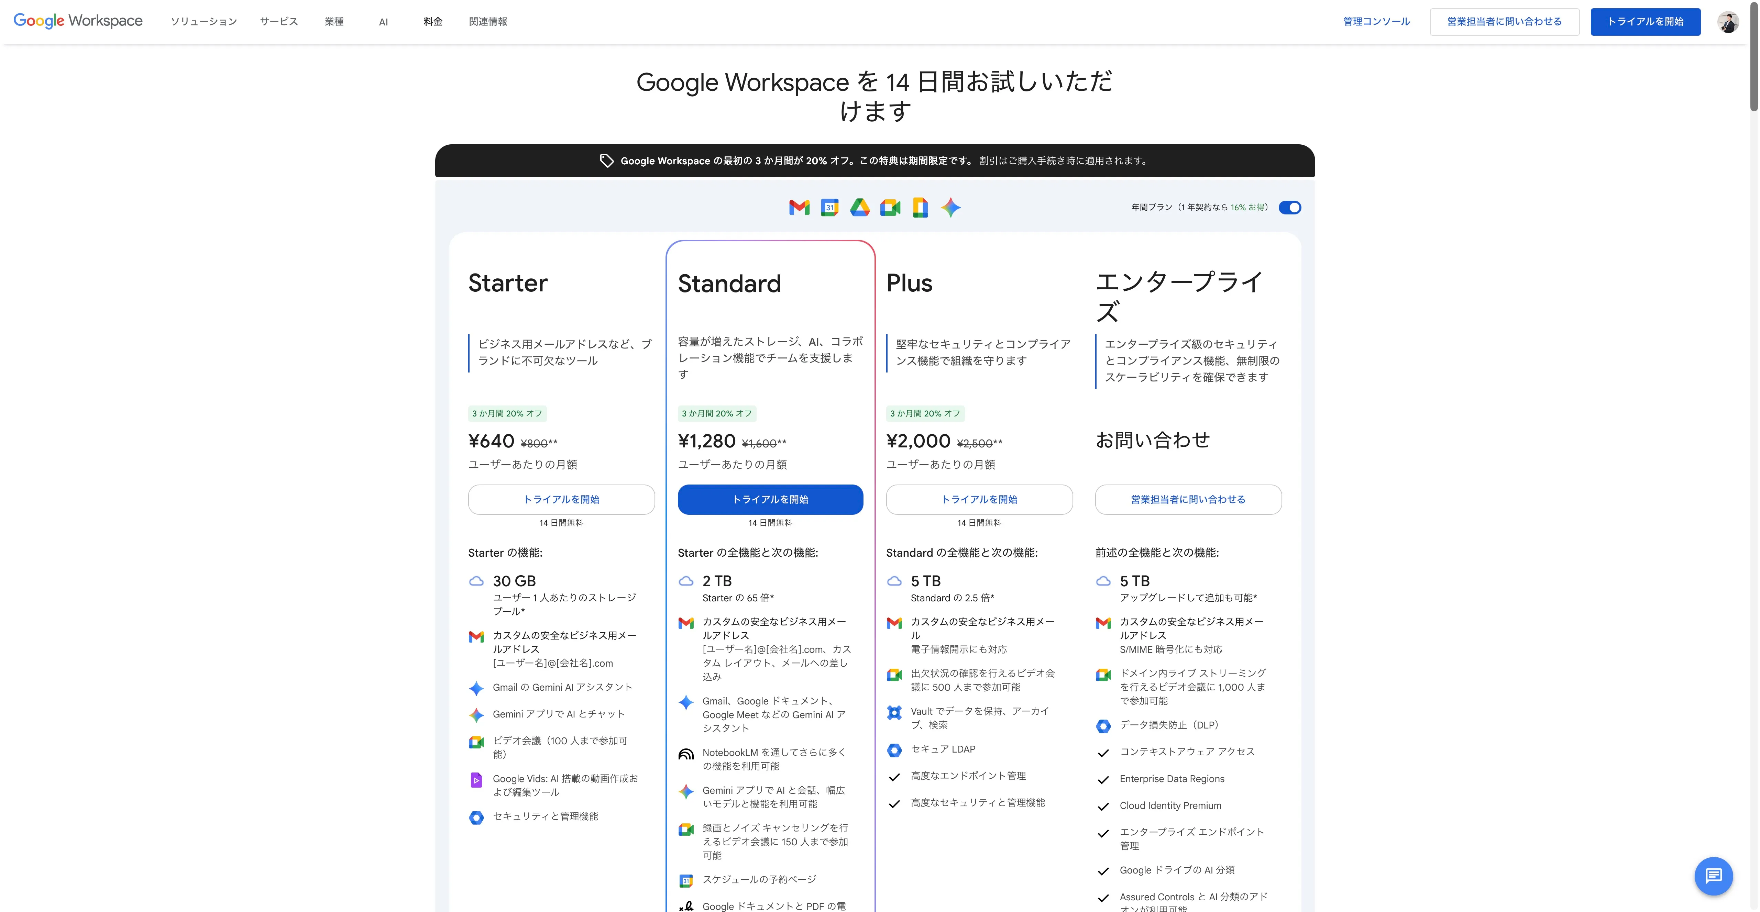
Task: Select the Gemini sparkle icon
Action: point(951,207)
